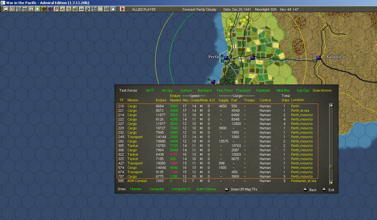Select TF 585 ASW Combat row
The image size is (377, 220).
click(x=217, y=181)
